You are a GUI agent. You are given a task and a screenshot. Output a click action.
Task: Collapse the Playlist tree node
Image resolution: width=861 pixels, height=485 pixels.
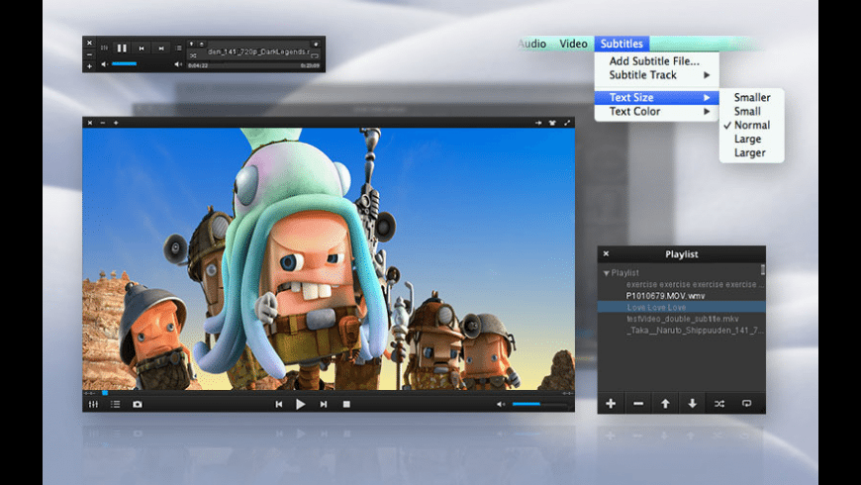click(x=607, y=273)
